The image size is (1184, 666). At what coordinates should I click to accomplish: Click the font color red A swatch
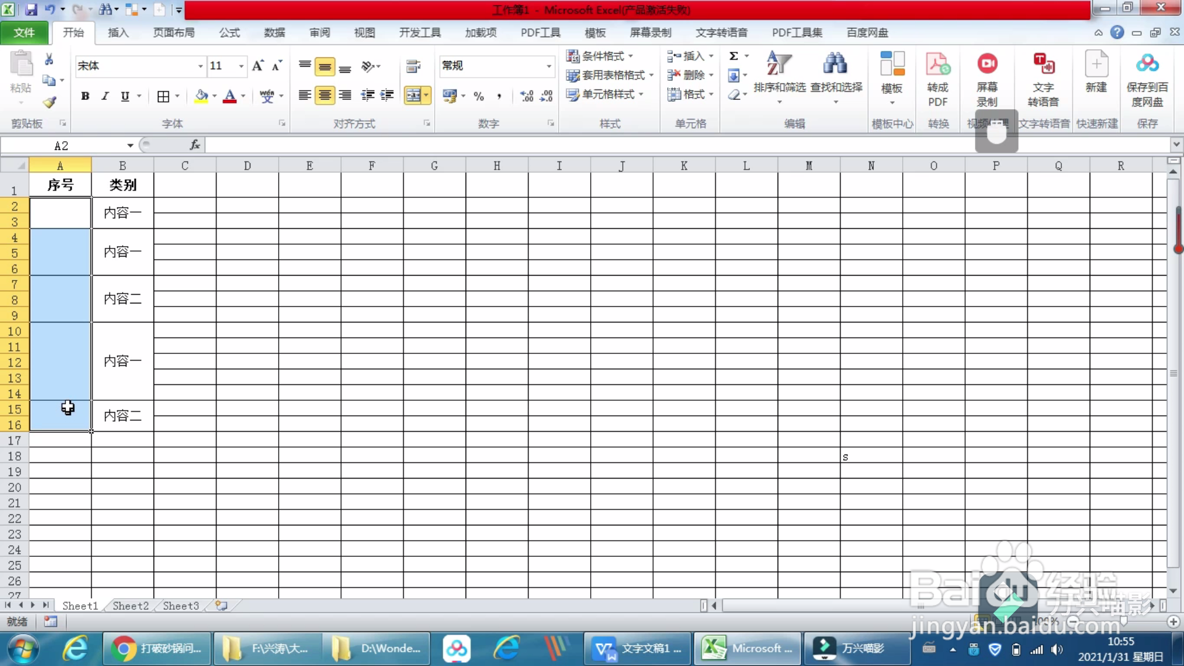point(229,96)
